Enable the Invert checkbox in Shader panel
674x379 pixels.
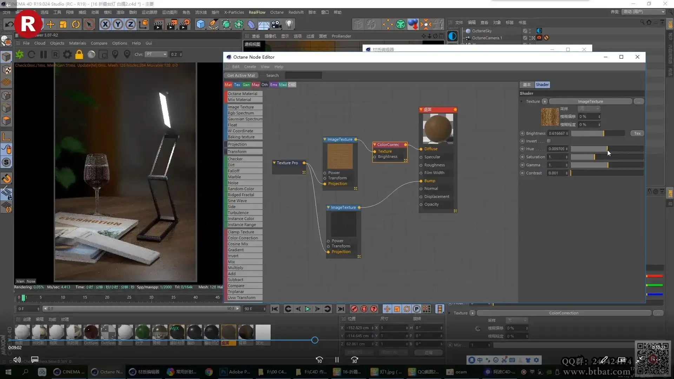pyautogui.click(x=548, y=141)
